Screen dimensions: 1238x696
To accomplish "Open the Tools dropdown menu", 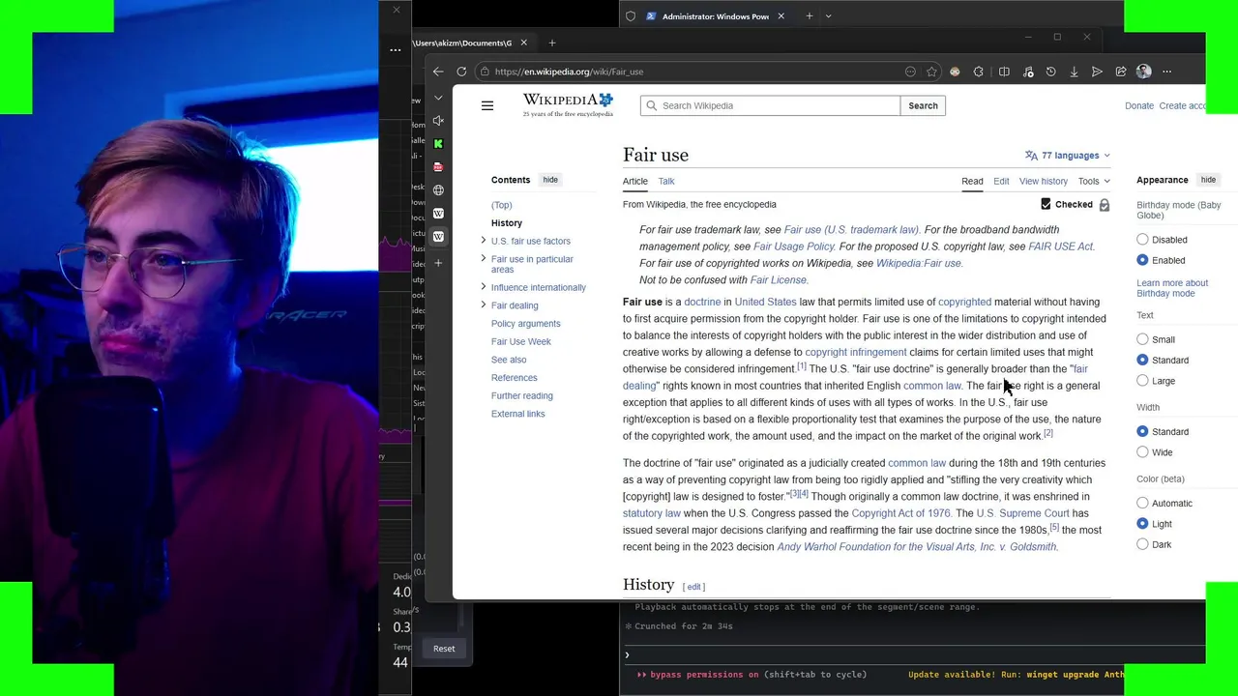I will point(1094,181).
